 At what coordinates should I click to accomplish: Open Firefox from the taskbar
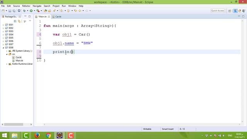(x=37, y=136)
